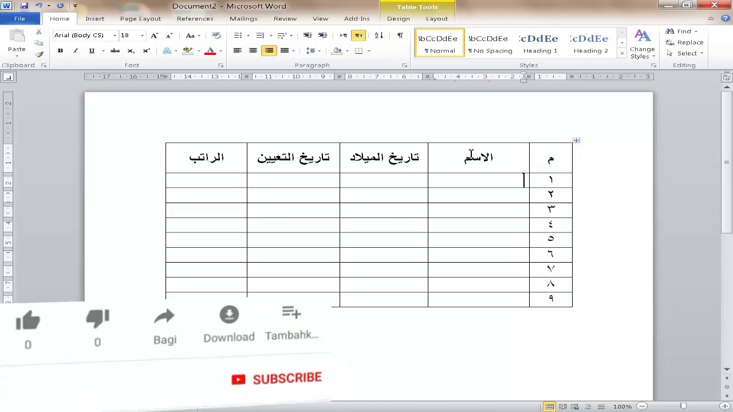Toggle Center alignment
Screen dimensions: 733x412
(x=253, y=51)
